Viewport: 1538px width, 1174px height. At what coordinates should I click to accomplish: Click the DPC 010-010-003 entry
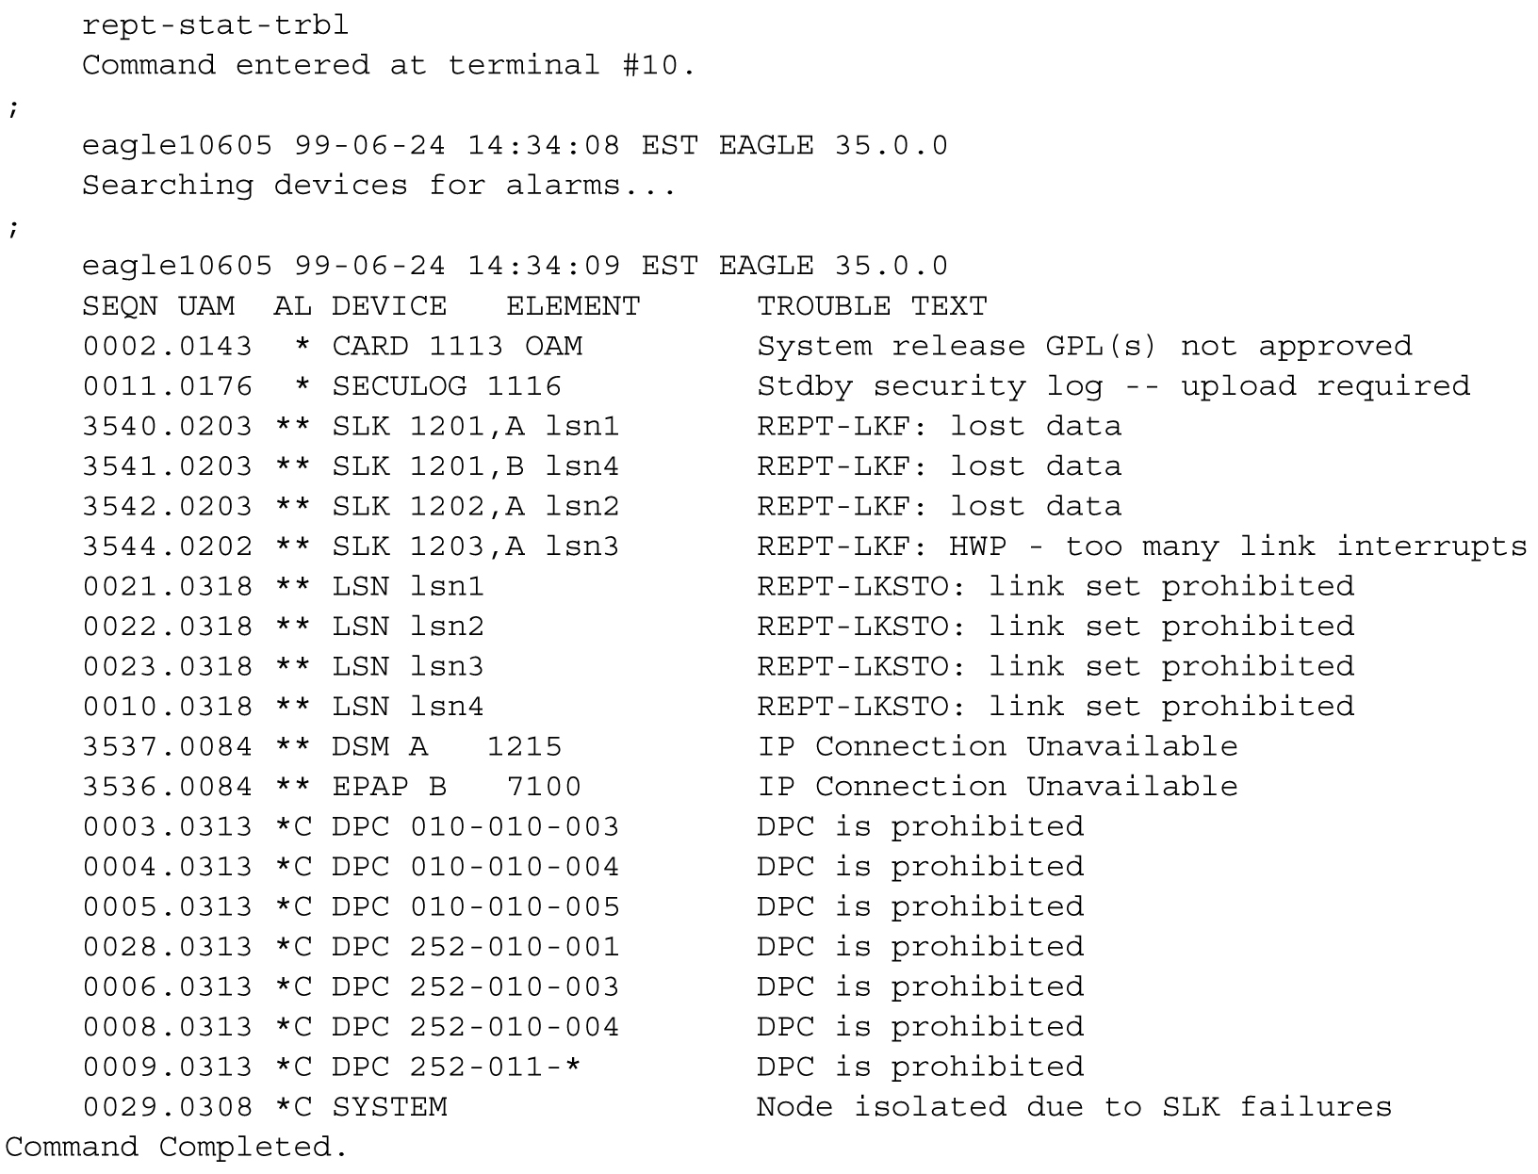pyautogui.click(x=475, y=827)
